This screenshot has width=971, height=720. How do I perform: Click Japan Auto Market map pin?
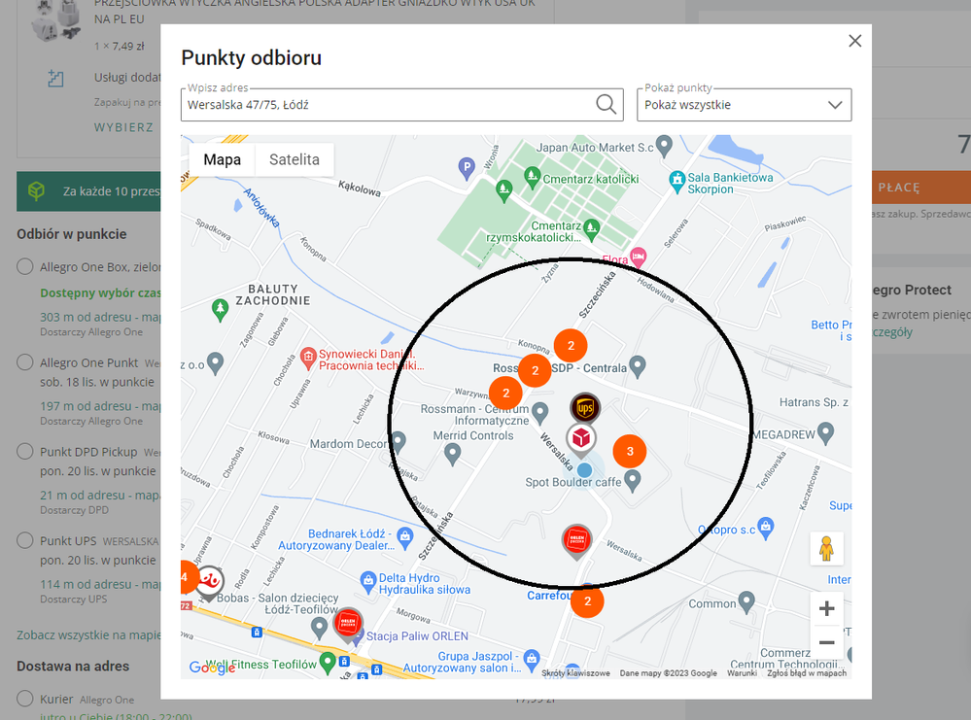tap(664, 146)
